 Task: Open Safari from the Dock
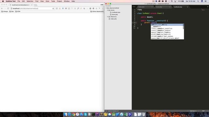pyautogui.click(x=69, y=114)
